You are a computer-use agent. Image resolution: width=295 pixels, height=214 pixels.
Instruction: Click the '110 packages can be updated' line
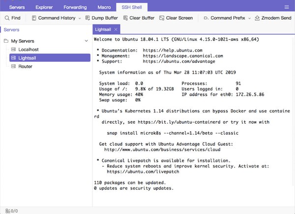pyautogui.click(x=130, y=183)
